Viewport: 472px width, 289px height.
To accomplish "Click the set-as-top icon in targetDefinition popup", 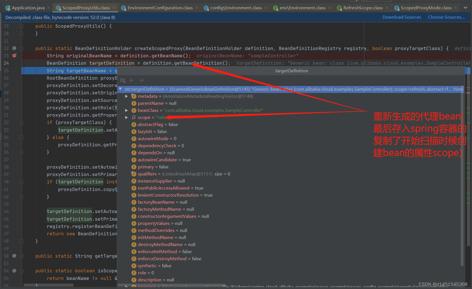I will 123,80.
